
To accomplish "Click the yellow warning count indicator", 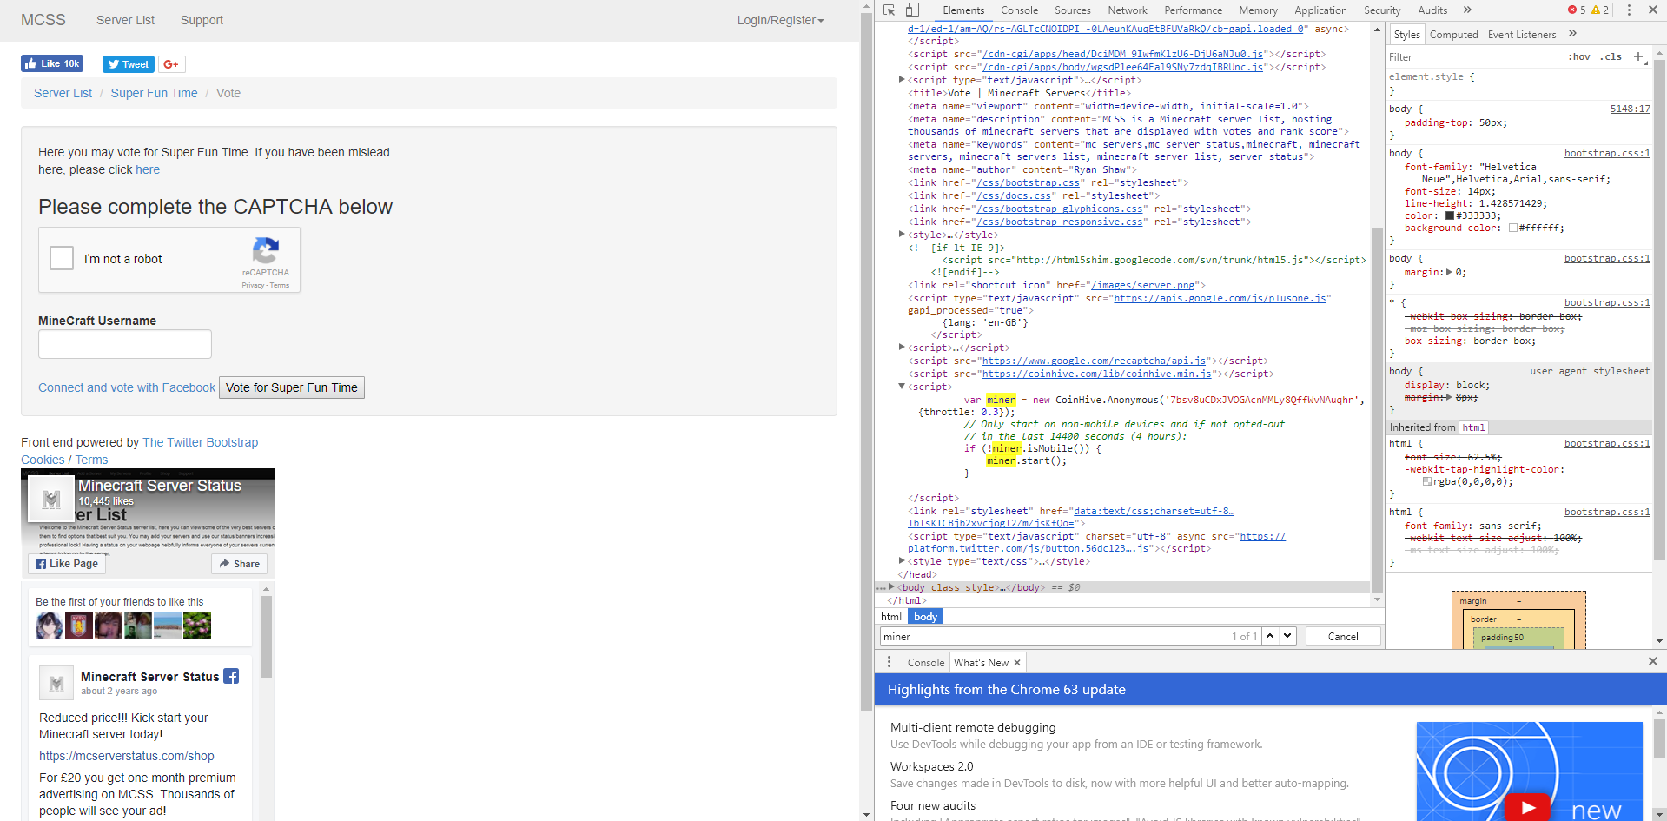I will tap(1600, 10).
